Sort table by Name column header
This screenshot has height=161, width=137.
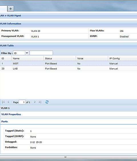(x=27, y=58)
